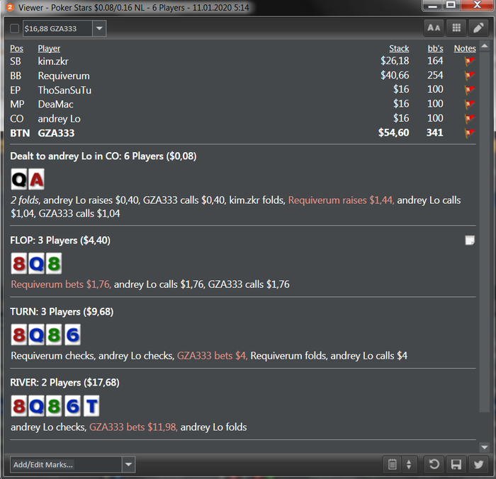Expand the Add/Edit Marks dropdown arrow
496x479 pixels.
[x=128, y=464]
